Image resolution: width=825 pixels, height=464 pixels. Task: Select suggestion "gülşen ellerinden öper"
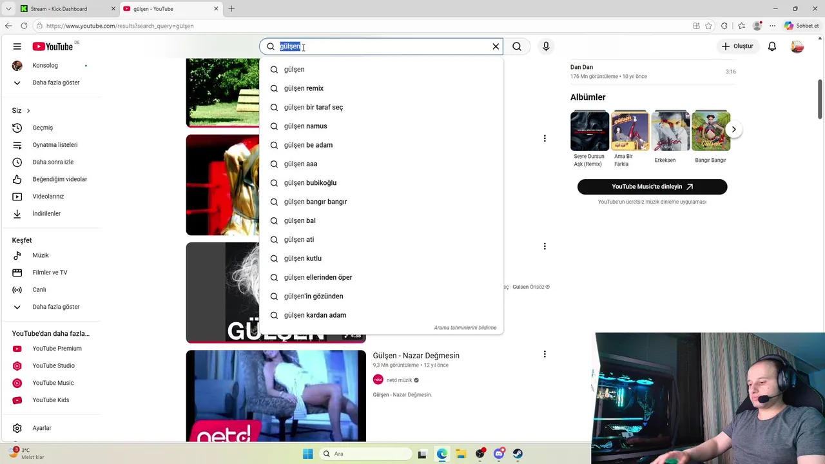point(381,277)
